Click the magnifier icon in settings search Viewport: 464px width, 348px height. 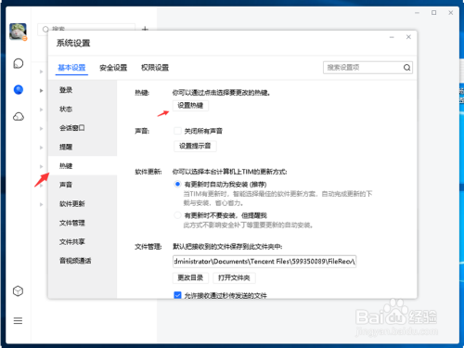(406, 68)
